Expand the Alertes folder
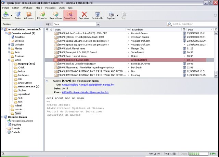The image size is (219, 157). pyautogui.click(x=10, y=48)
